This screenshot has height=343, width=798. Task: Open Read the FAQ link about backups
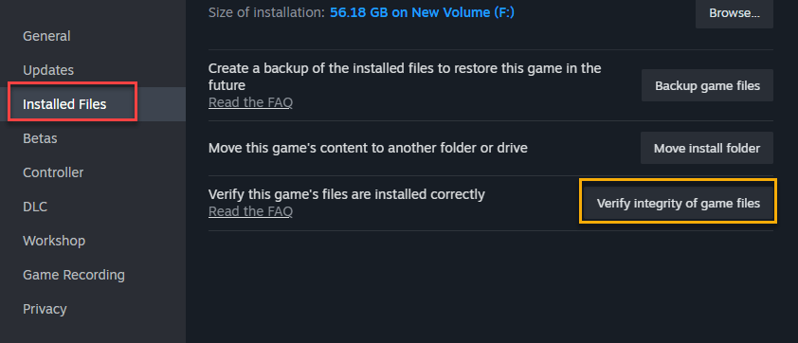pos(250,102)
